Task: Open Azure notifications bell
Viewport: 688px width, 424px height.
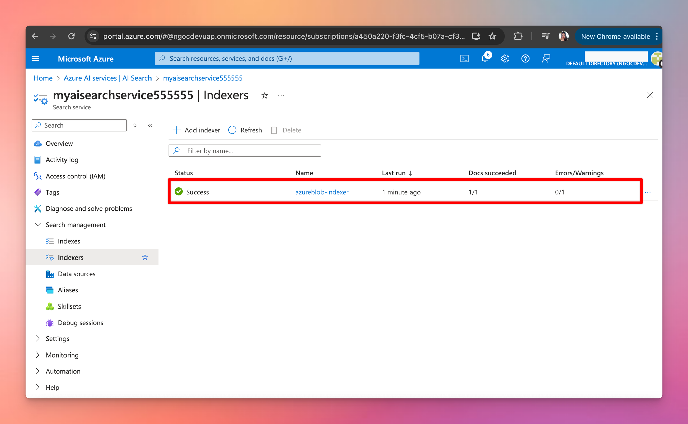Action: (485, 59)
